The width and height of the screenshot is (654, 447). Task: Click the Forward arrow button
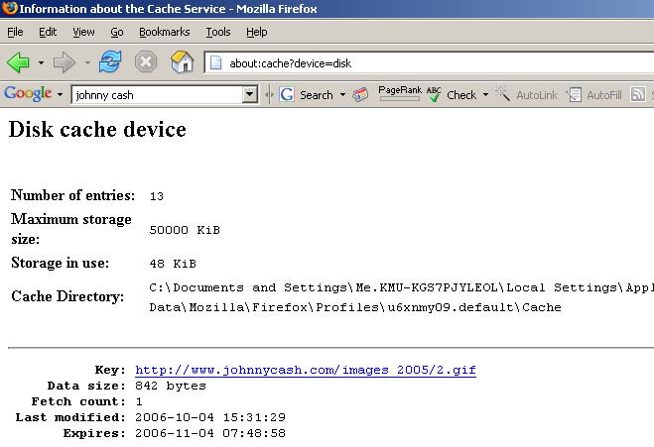click(x=65, y=62)
